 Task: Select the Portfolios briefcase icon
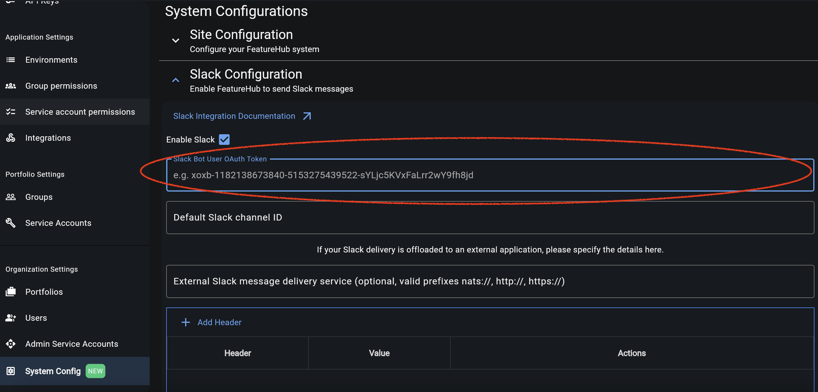click(10, 292)
